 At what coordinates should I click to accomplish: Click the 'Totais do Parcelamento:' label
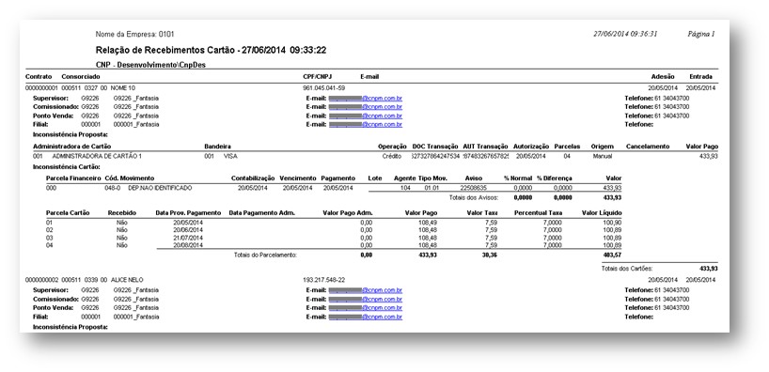click(x=265, y=255)
